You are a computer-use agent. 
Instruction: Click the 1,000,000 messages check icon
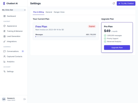point(105,35)
